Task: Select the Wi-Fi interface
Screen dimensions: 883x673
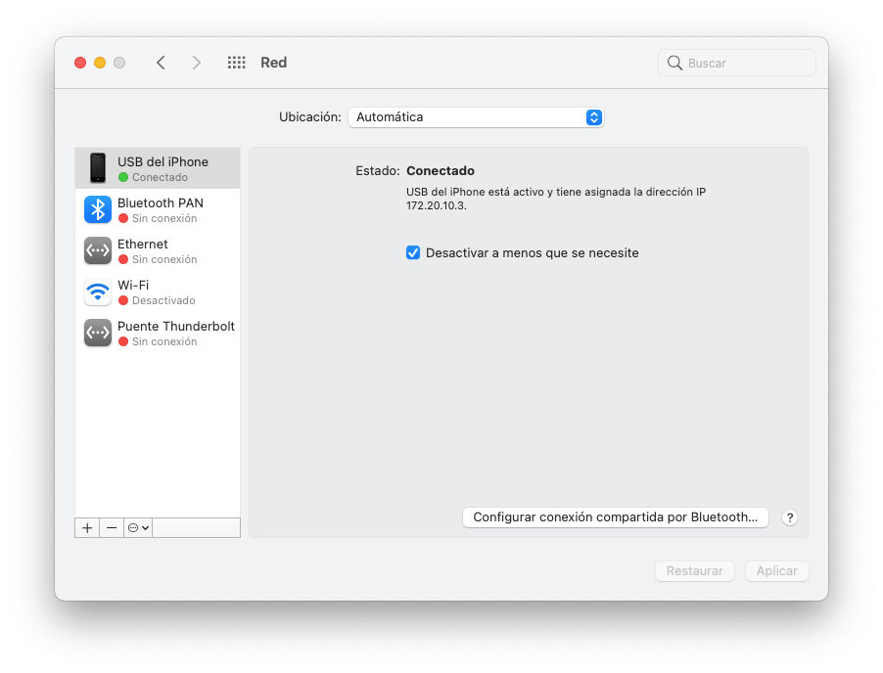Action: click(x=157, y=292)
